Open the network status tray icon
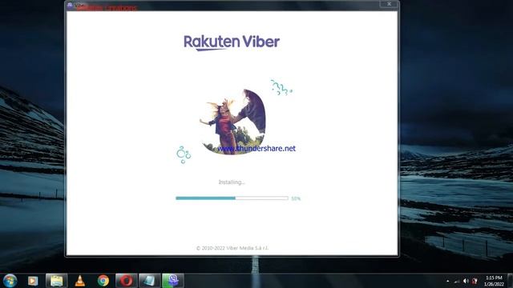This screenshot has height=288, width=513. click(457, 281)
